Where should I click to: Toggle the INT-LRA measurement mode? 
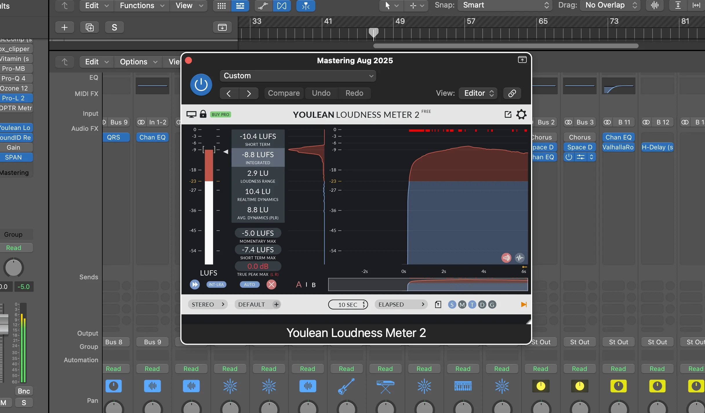[216, 284]
